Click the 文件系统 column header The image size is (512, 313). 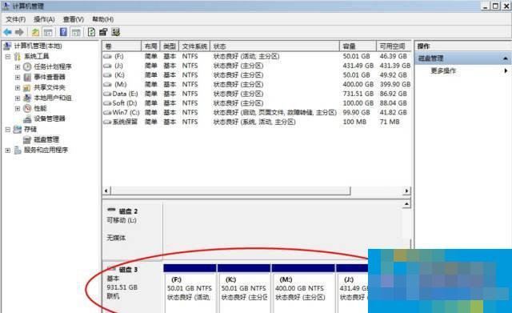pyautogui.click(x=194, y=46)
